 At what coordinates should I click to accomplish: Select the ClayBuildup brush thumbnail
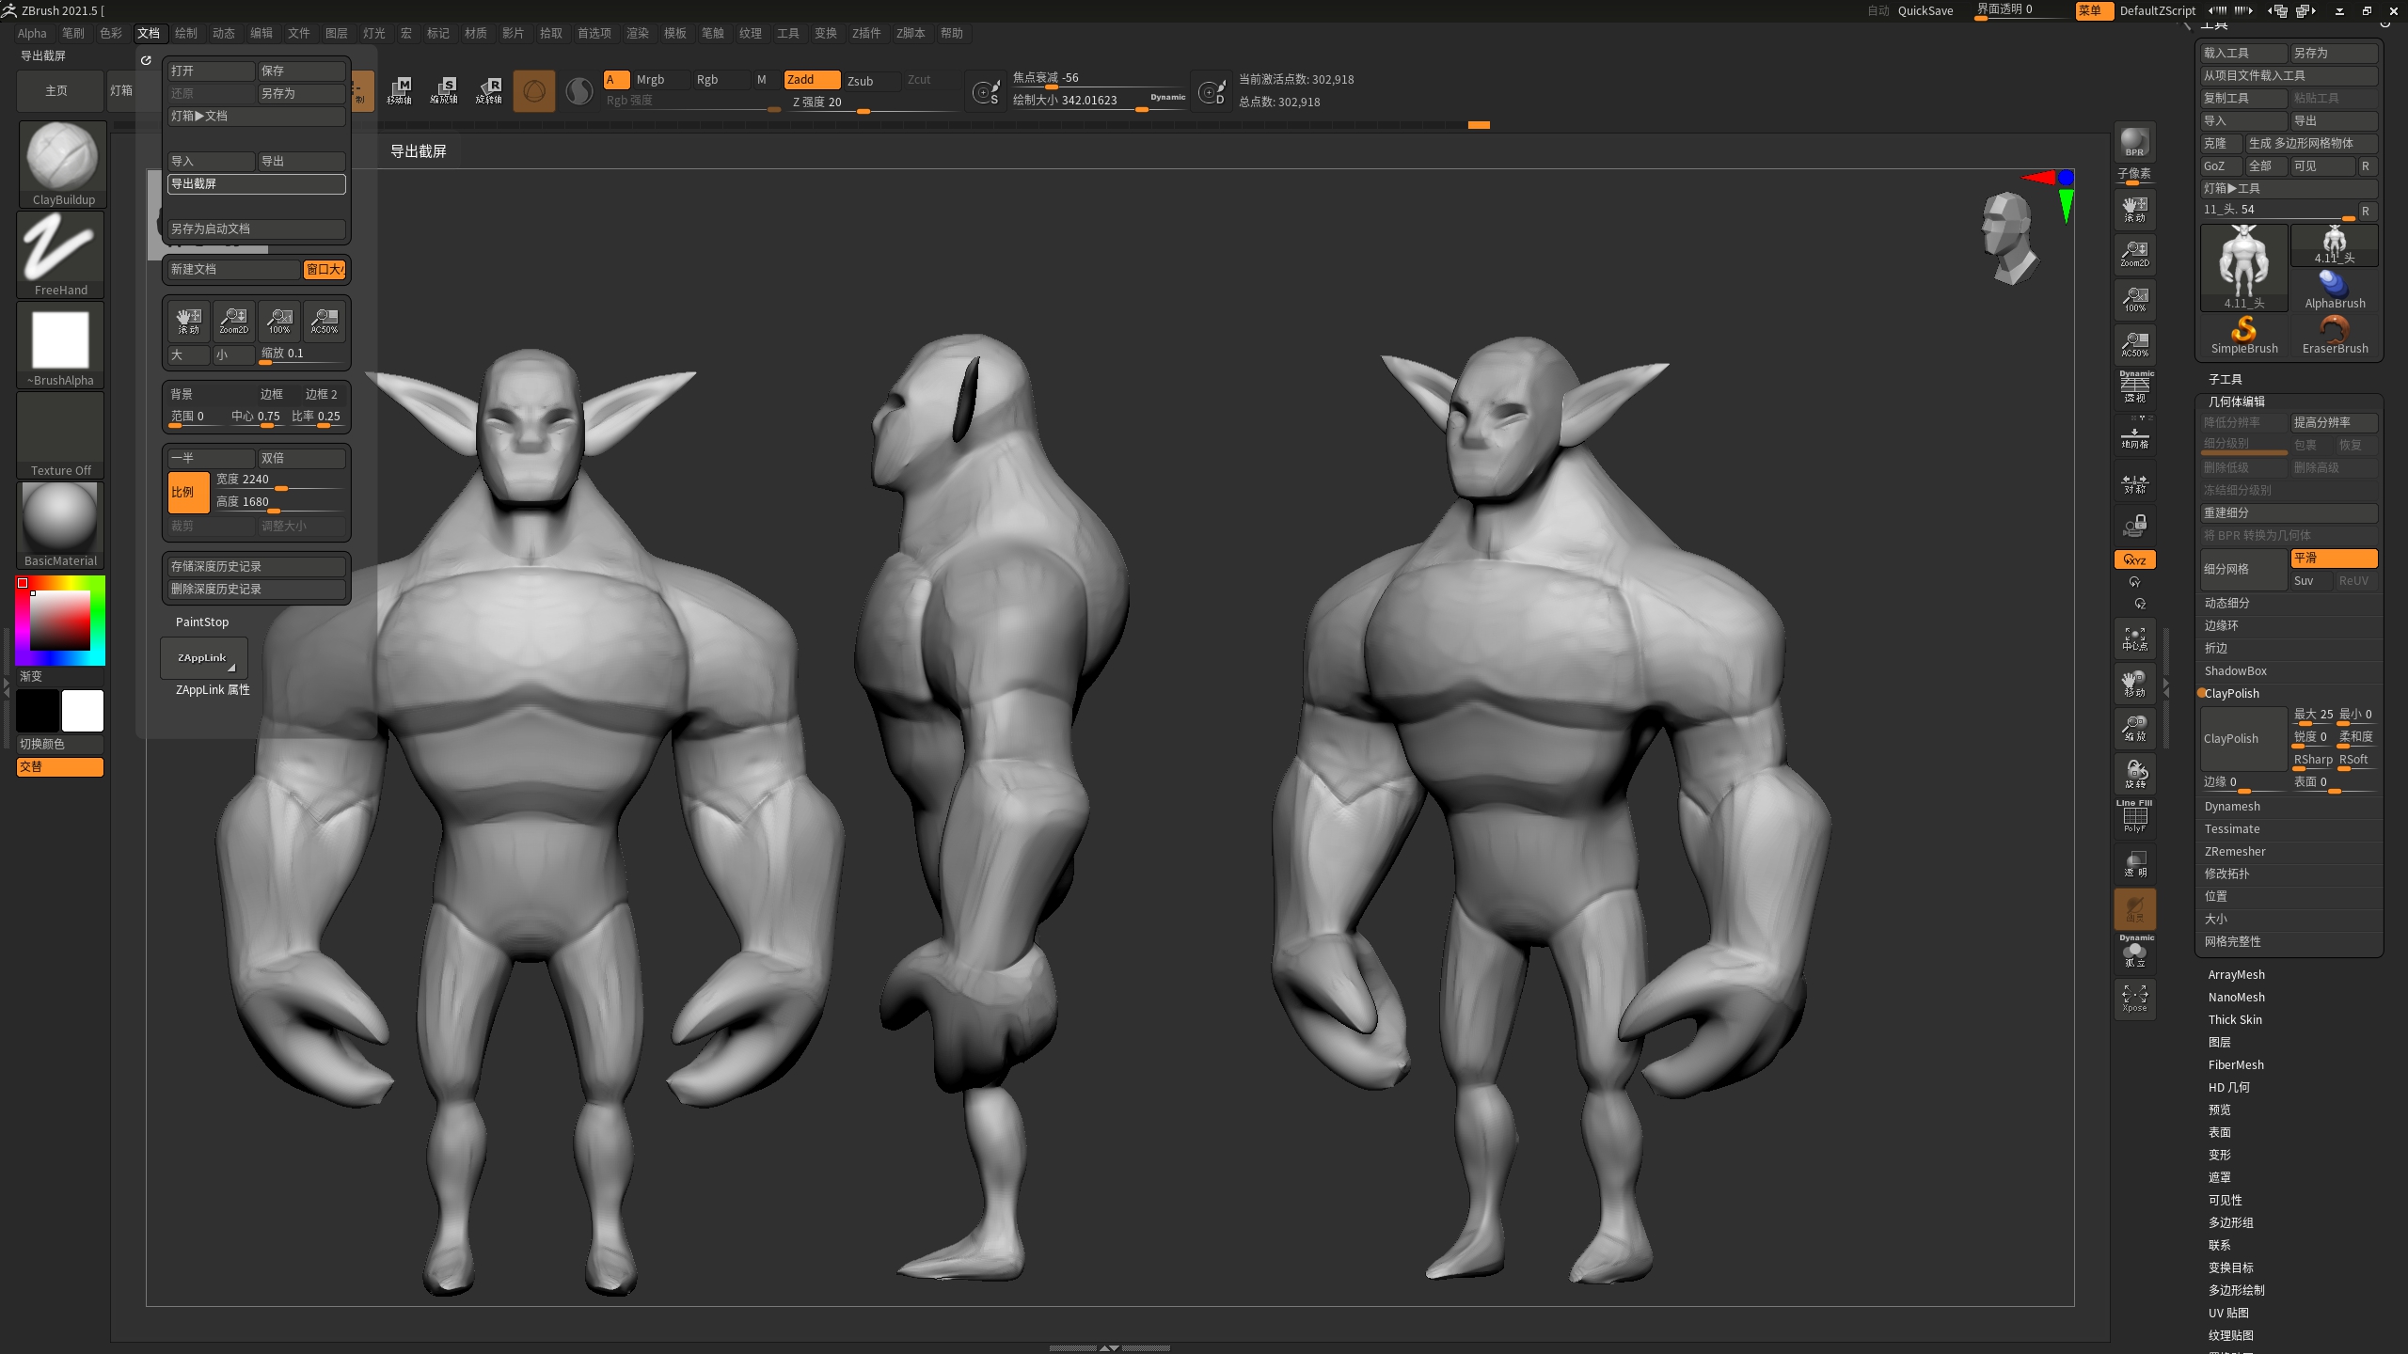click(61, 164)
